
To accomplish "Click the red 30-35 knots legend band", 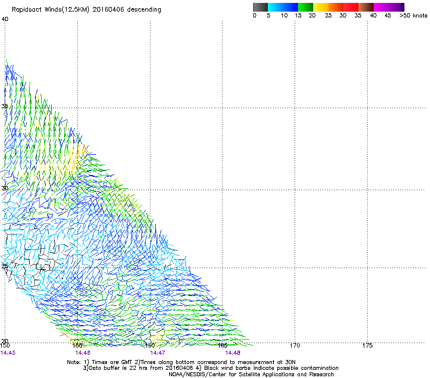I will [x=351, y=7].
